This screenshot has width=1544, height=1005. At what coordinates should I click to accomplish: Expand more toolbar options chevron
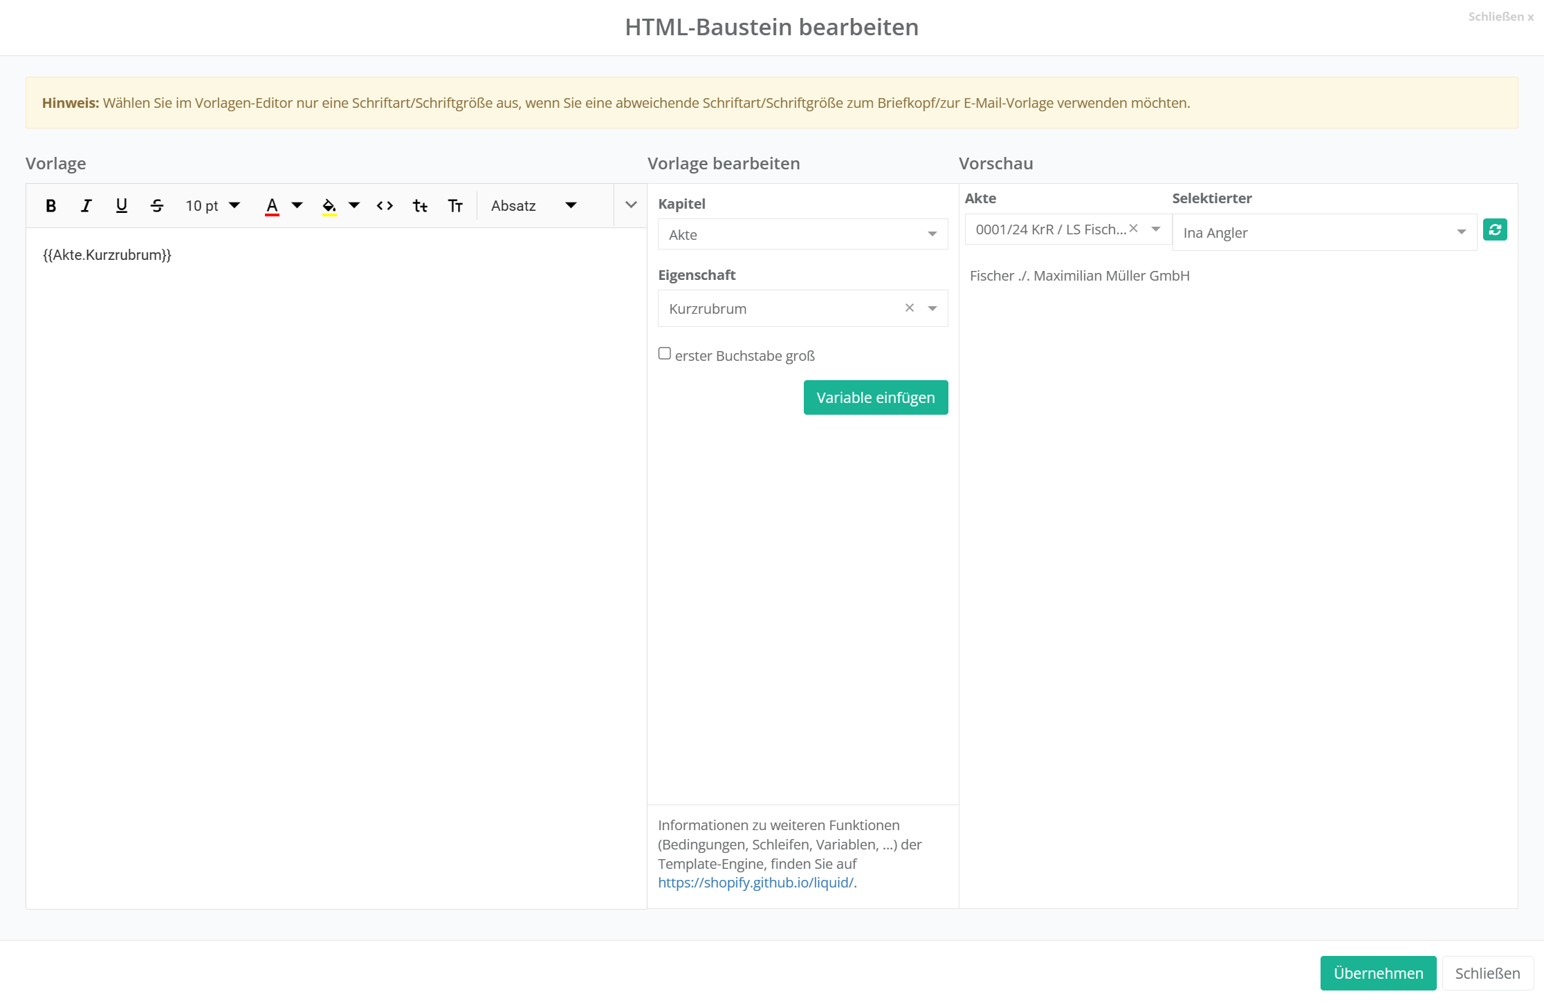click(x=631, y=205)
